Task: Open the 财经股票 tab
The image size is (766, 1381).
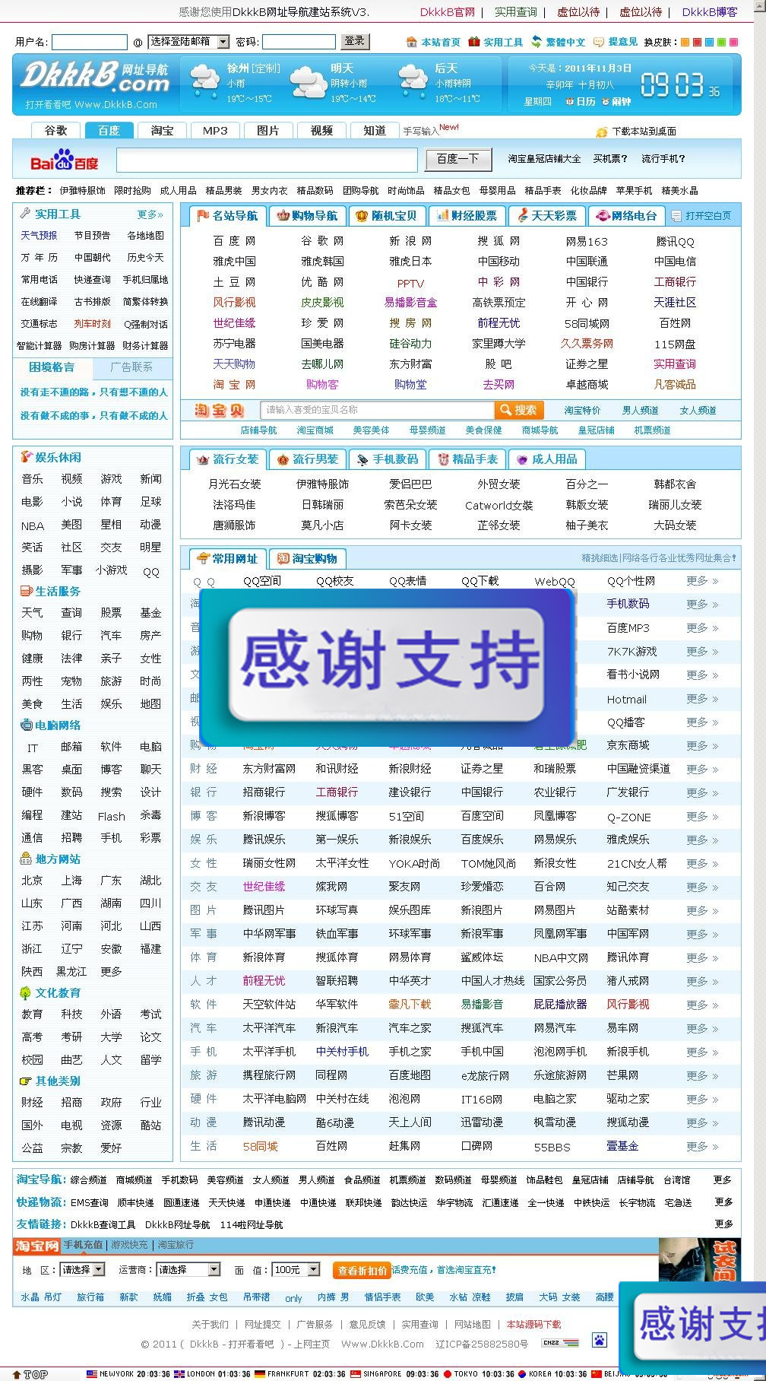Action: click(467, 216)
